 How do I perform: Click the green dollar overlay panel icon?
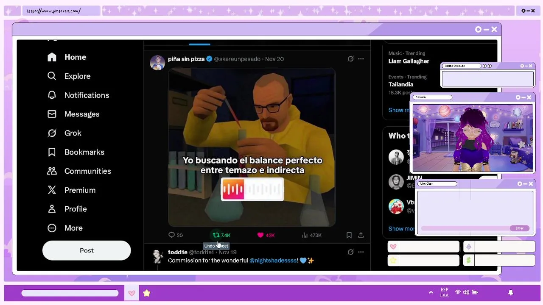pyautogui.click(x=468, y=261)
